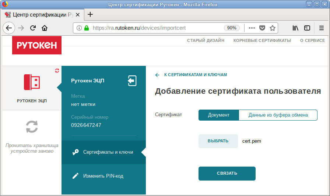The height and width of the screenshot is (196, 330).
Task: Select the Документ toggle option
Action: coord(219,115)
